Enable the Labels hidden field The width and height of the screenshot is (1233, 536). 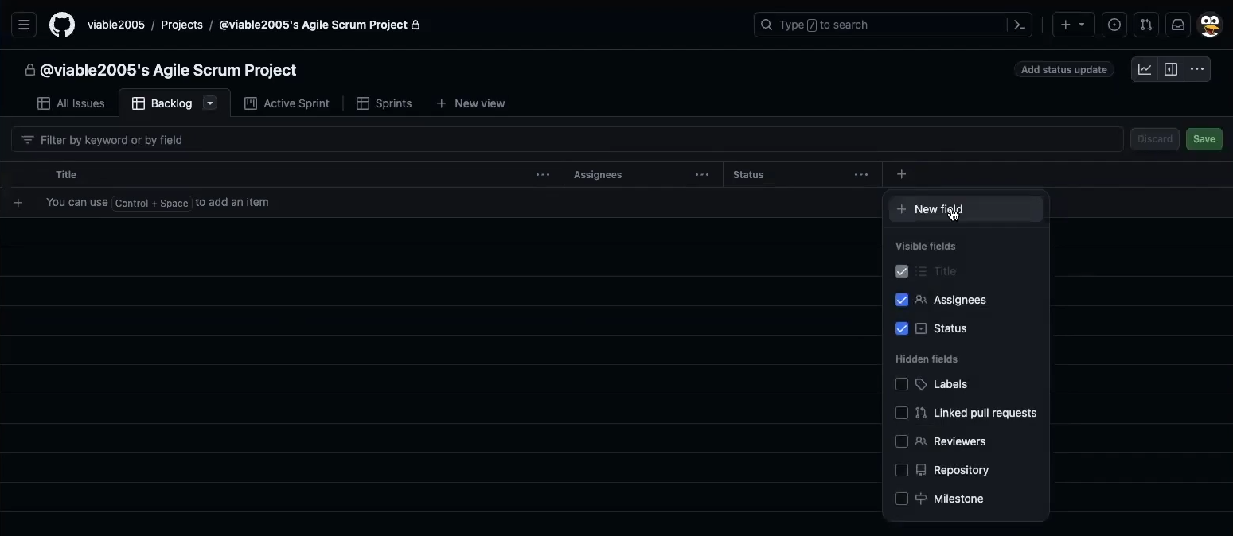point(902,384)
